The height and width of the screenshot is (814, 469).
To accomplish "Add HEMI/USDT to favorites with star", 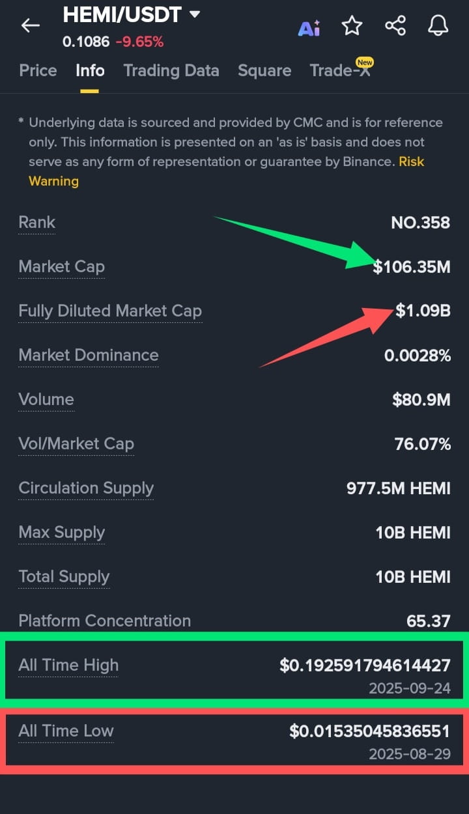I will pos(352,26).
